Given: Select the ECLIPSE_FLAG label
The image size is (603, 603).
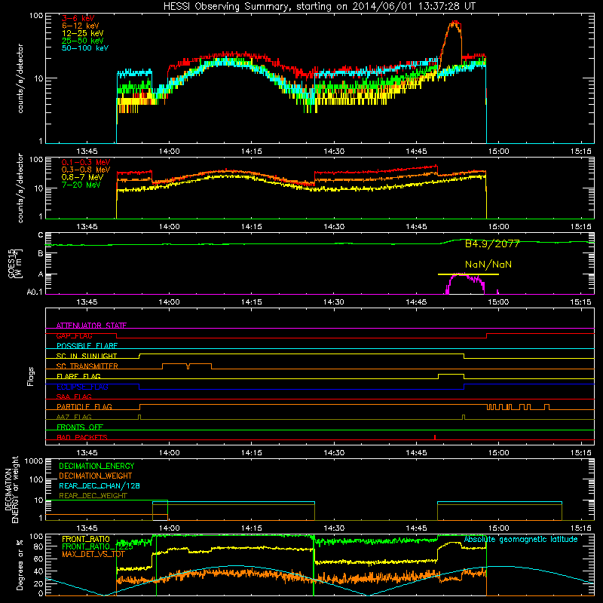Looking at the screenshot, I should tap(82, 387).
